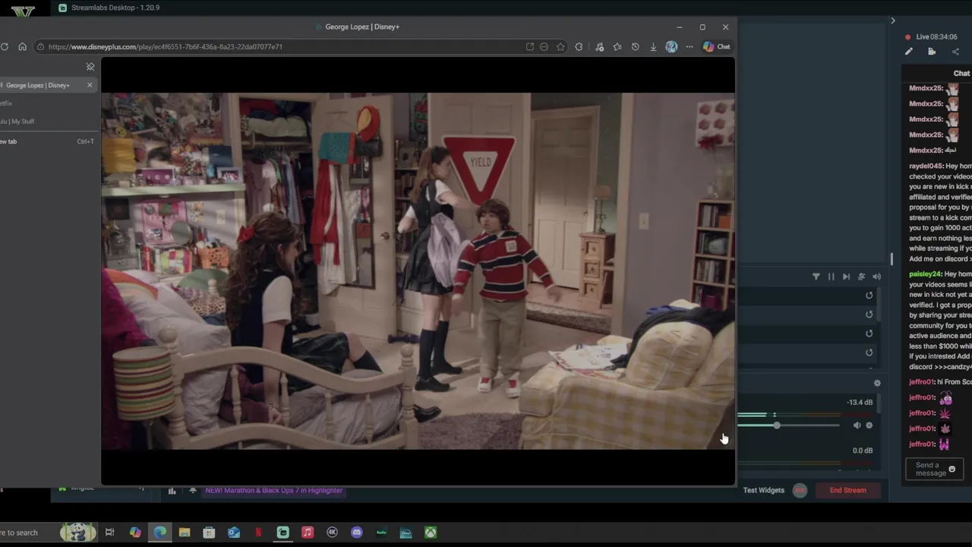Replay first recent event
Screen dimensions: 972x547
click(869, 296)
